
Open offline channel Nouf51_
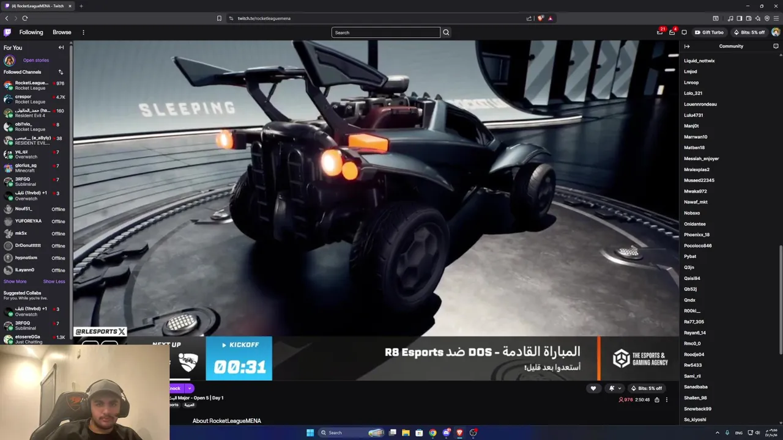[x=34, y=209]
